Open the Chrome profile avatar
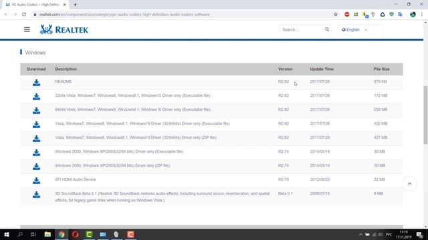 (x=413, y=15)
